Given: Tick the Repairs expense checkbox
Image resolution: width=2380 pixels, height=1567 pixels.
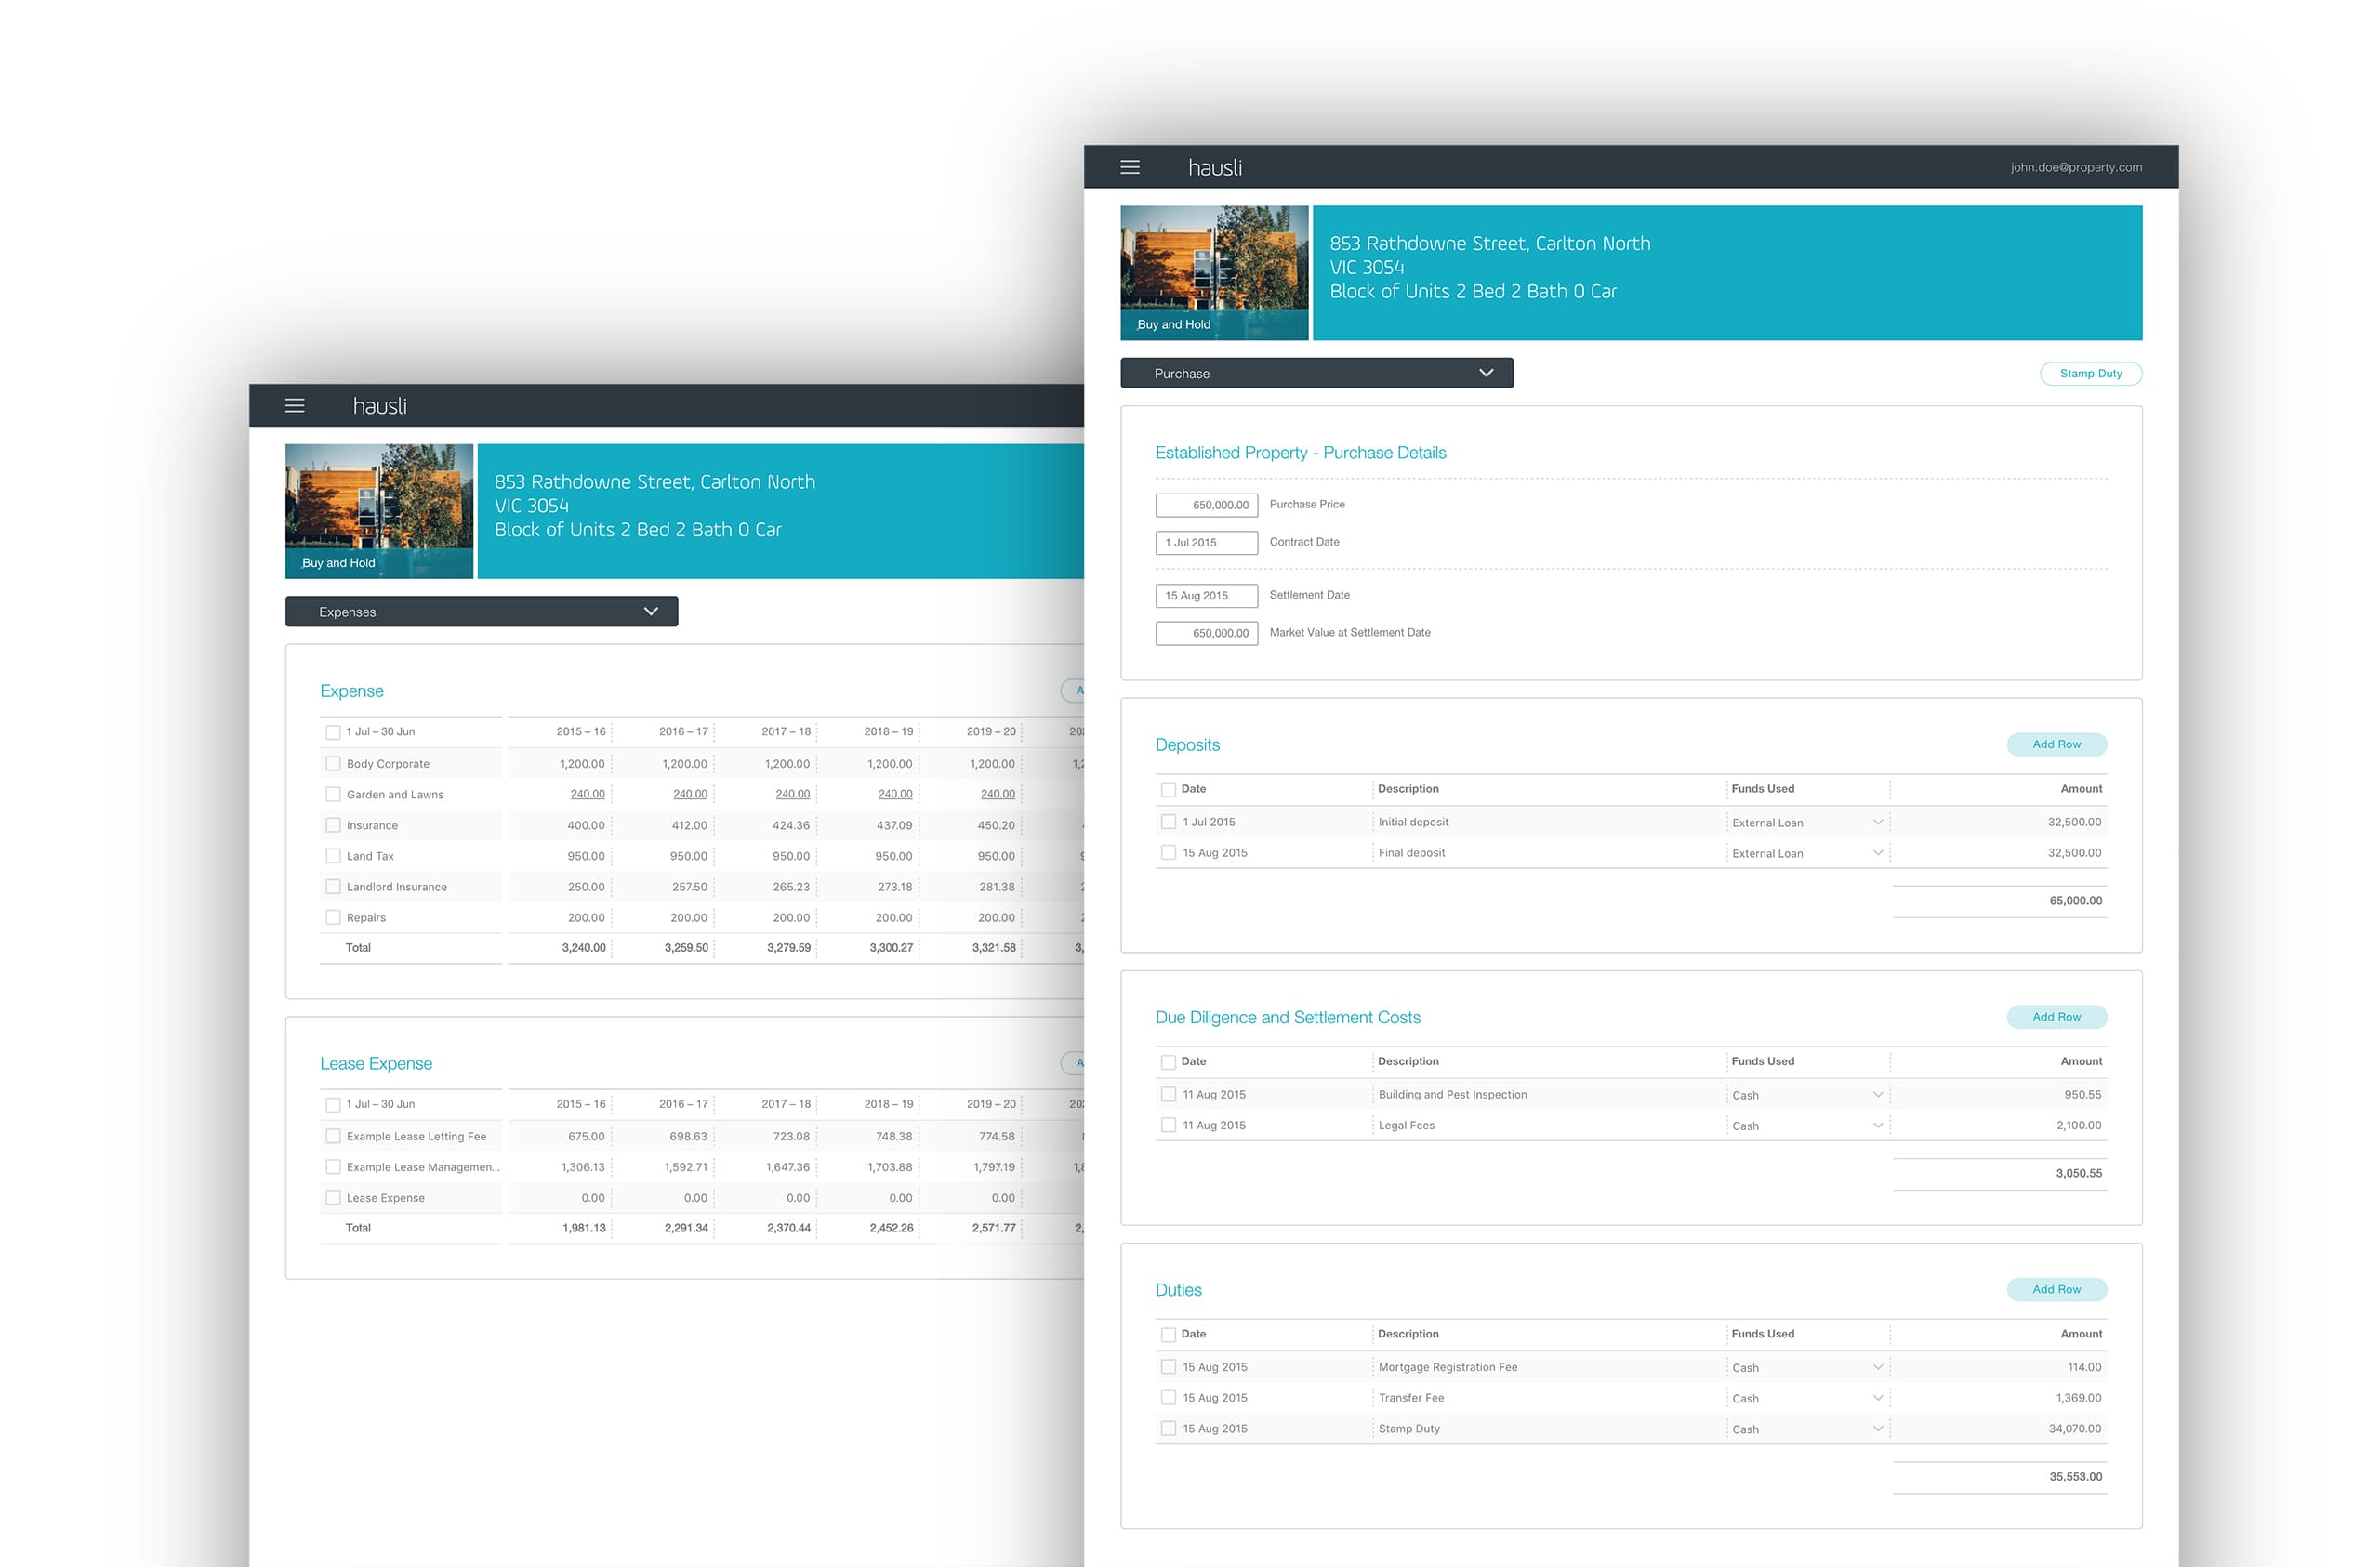Looking at the screenshot, I should pos(333,917).
